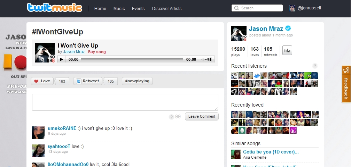Viewport: 351px width, 167px height.
Task: Click the search magnifier icon
Action: click(236, 8)
